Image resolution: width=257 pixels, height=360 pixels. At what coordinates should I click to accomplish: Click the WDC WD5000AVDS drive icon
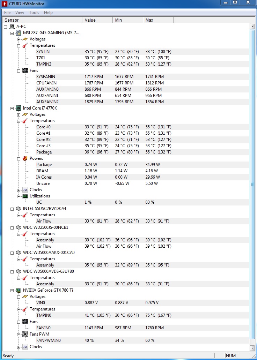pos(19,271)
